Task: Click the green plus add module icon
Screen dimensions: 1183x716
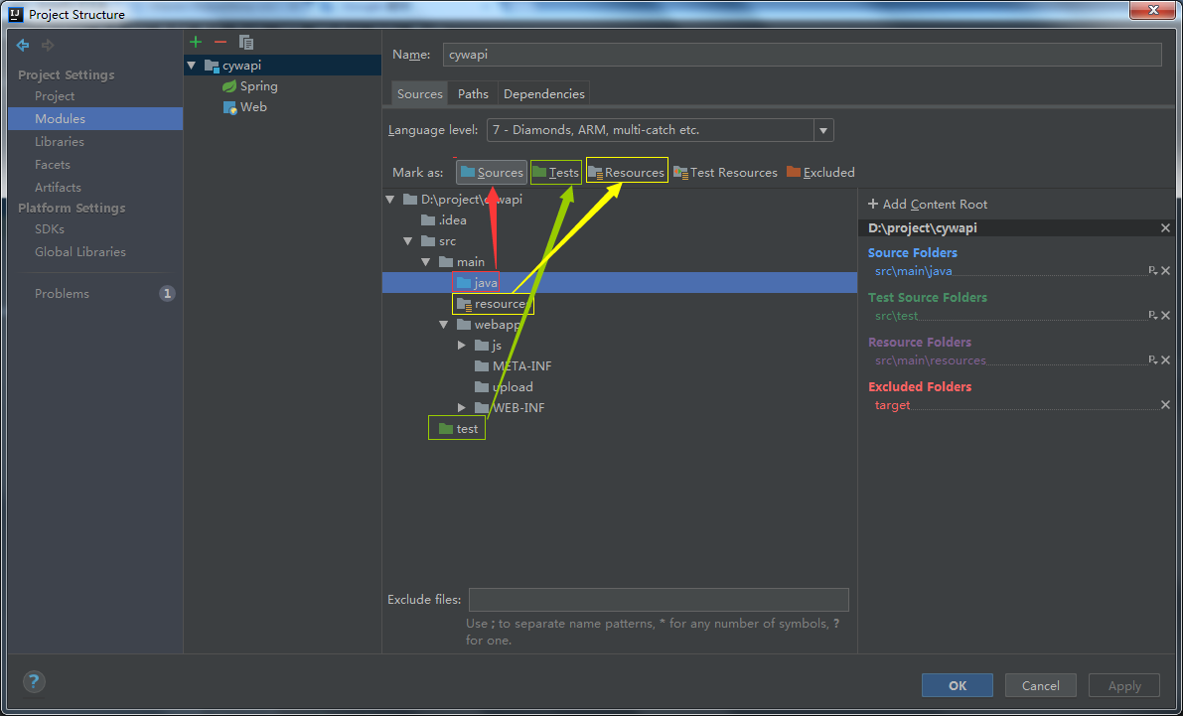Action: 196,42
